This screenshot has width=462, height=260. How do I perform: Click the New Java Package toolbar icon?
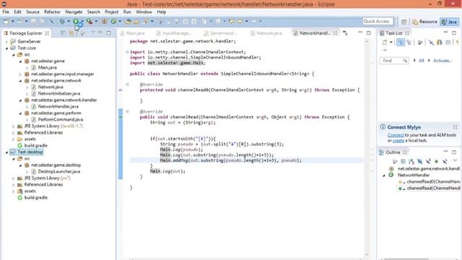tap(104, 21)
